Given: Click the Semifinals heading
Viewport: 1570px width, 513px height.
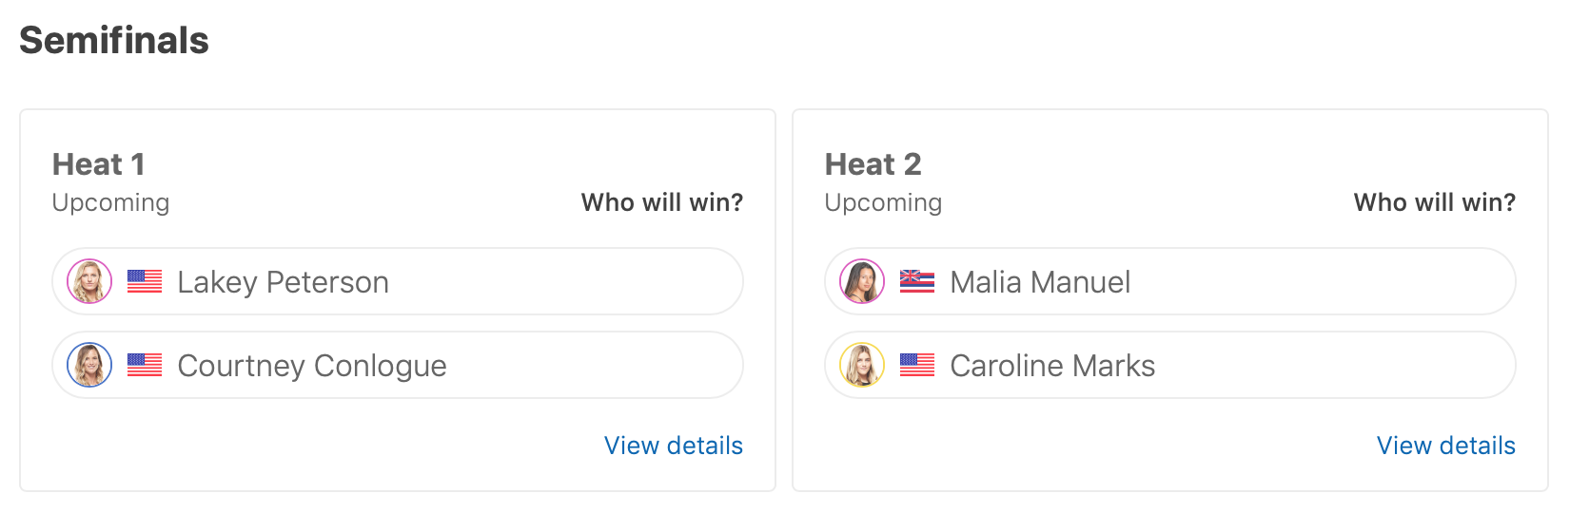Looking at the screenshot, I should 114,41.
